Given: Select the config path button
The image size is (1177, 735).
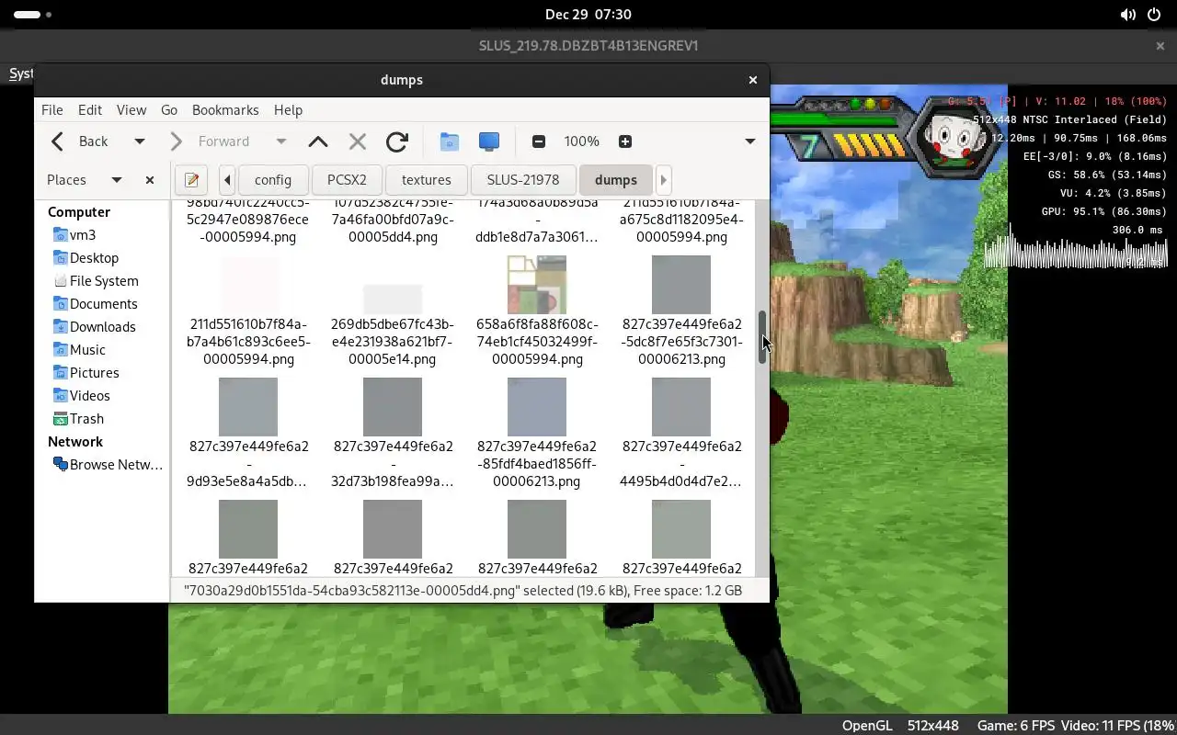Looking at the screenshot, I should pos(273,180).
